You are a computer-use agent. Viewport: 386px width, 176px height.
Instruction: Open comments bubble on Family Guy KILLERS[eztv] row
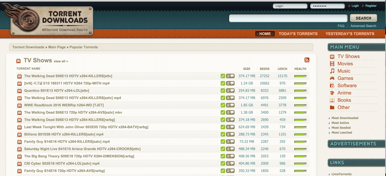[x=230, y=142]
